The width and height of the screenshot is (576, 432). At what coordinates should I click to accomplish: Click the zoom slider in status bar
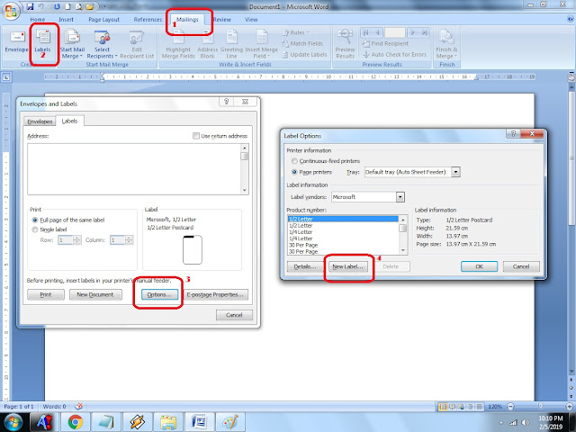(540, 406)
